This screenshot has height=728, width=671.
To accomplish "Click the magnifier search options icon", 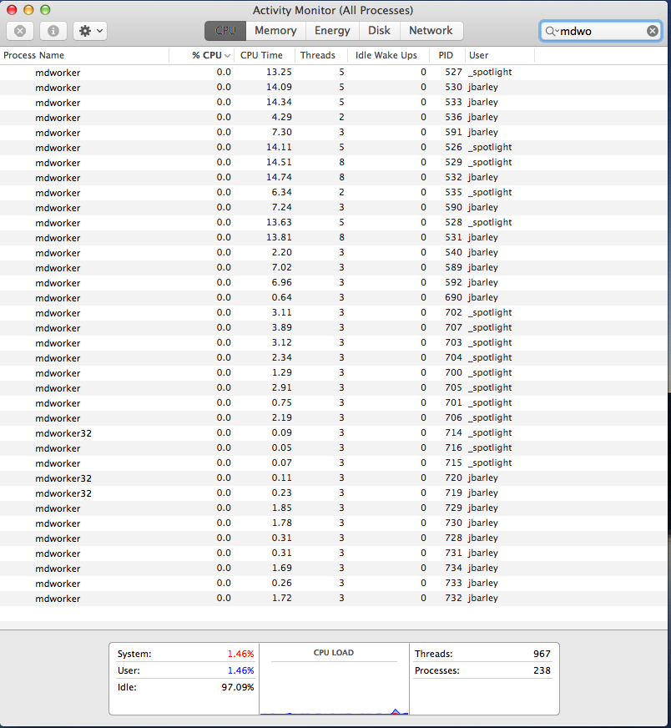I will [x=552, y=31].
